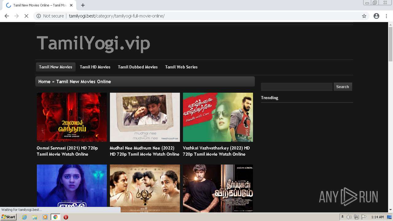Viewport: 393px width, 221px height.
Task: Go back with the browser back arrow
Action: coord(7,16)
